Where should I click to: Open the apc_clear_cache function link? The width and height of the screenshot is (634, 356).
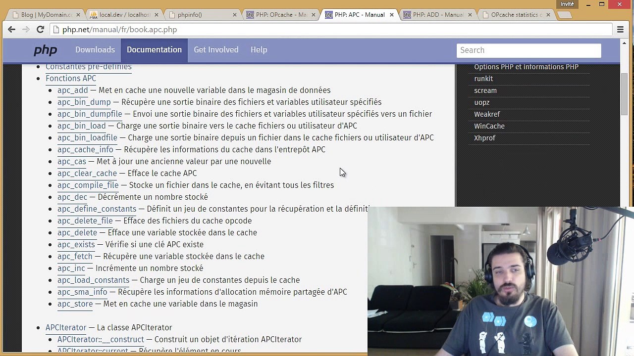coord(87,174)
